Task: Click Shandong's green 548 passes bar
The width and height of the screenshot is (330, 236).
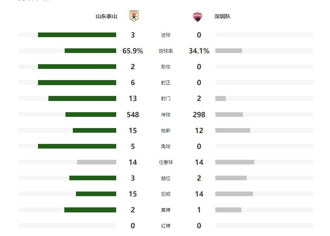Action: point(91,115)
